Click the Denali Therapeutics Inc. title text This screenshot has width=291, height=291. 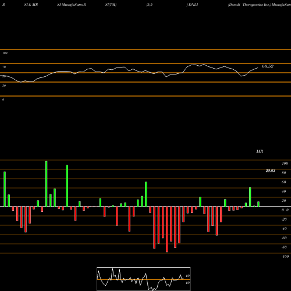(250, 5)
